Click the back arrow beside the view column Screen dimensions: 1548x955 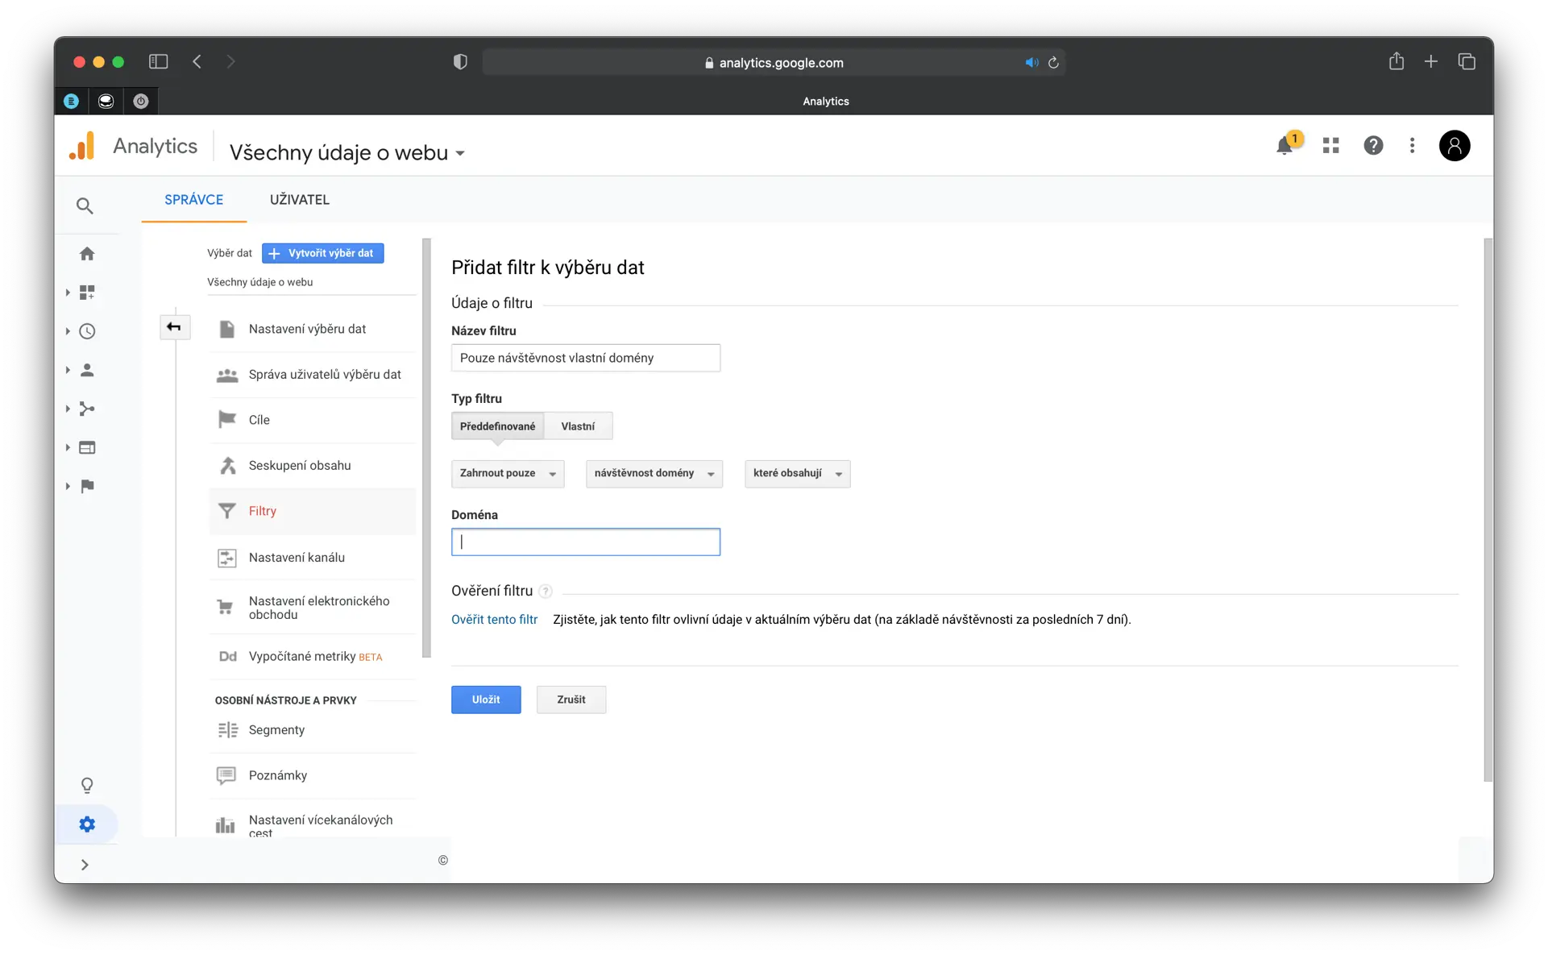pos(174,327)
